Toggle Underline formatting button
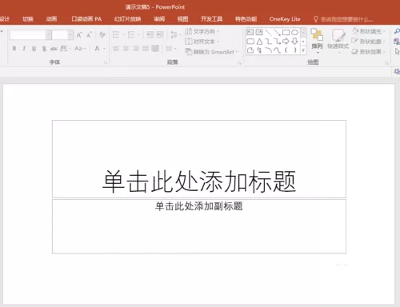The image size is (400, 307). tap(34, 49)
